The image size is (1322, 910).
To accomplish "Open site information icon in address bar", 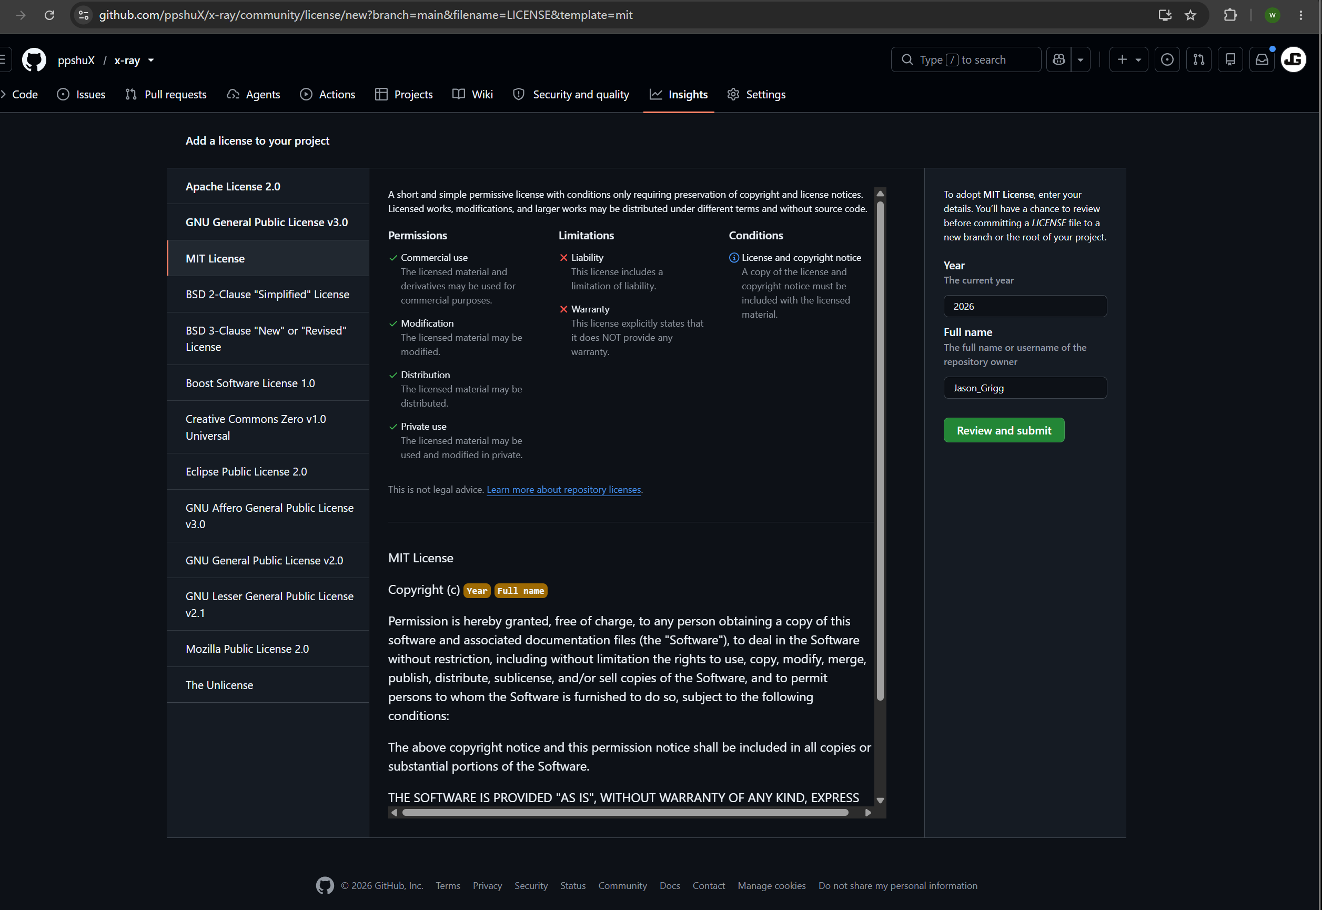I will 84,15.
